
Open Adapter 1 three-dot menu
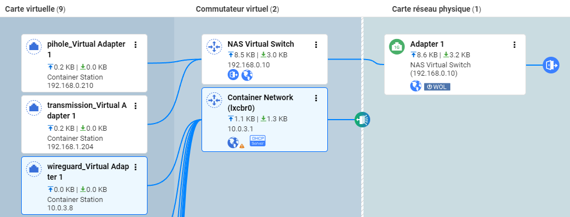pos(514,45)
